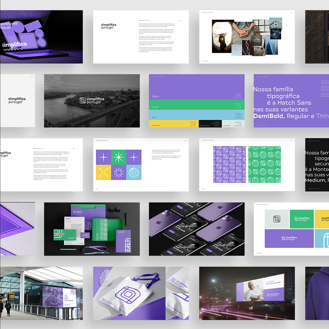Click the Azul blue color band
Screen dimensions: 329x329
[197, 115]
